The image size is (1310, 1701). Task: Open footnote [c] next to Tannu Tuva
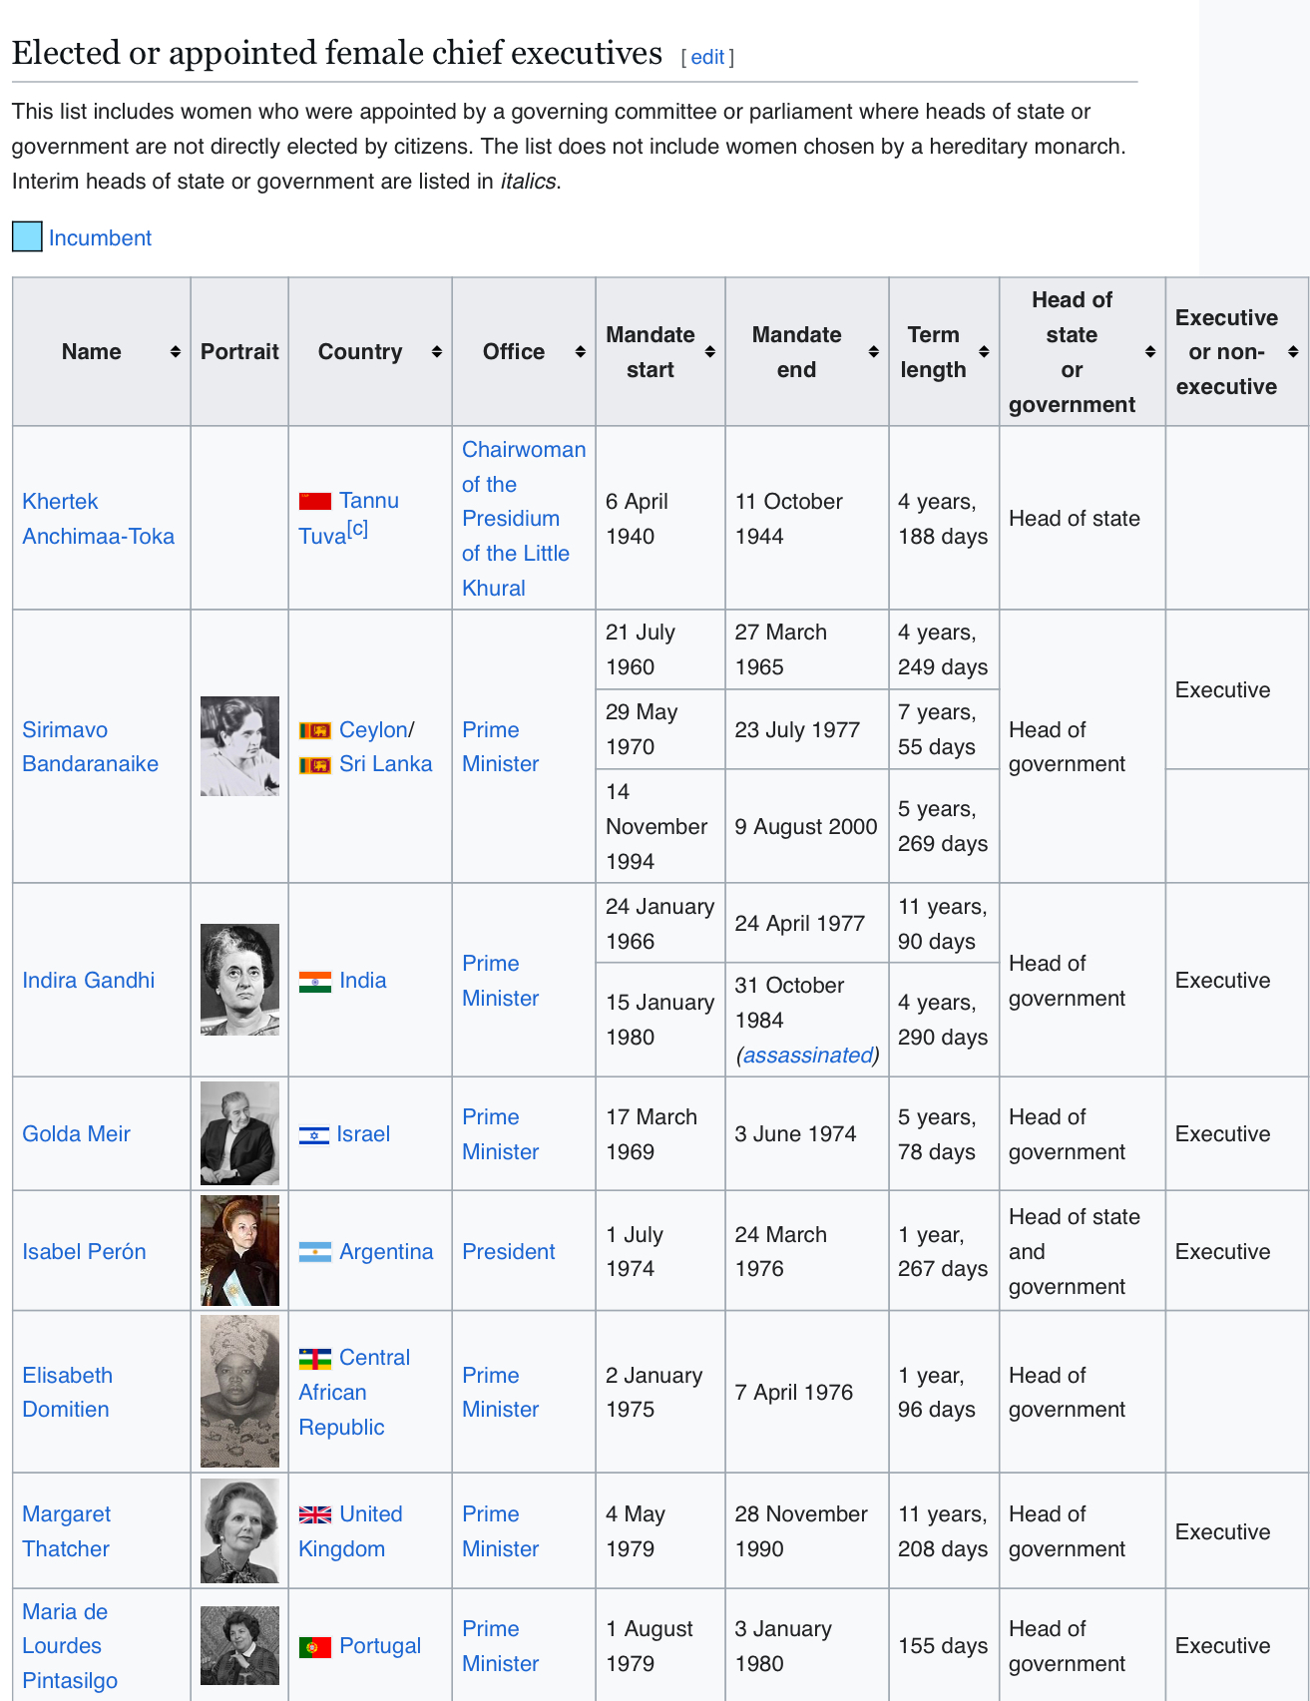[357, 529]
